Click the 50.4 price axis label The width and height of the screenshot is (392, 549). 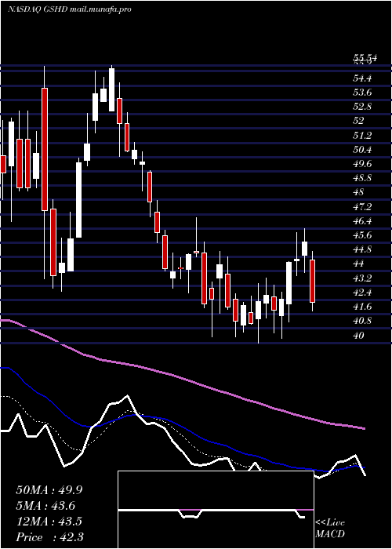coord(362,150)
